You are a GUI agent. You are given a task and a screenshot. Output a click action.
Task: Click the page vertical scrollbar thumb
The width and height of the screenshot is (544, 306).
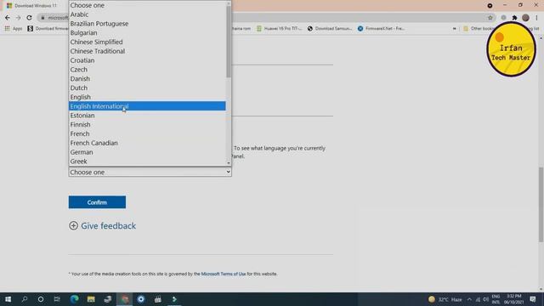[x=541, y=205]
